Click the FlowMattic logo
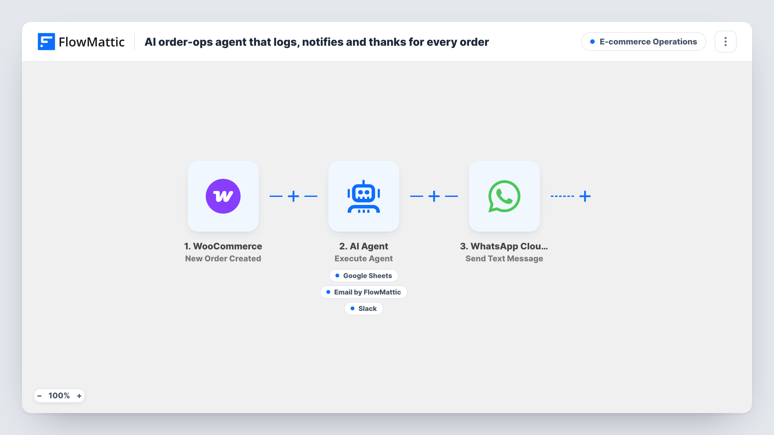The height and width of the screenshot is (435, 774). 81,42
